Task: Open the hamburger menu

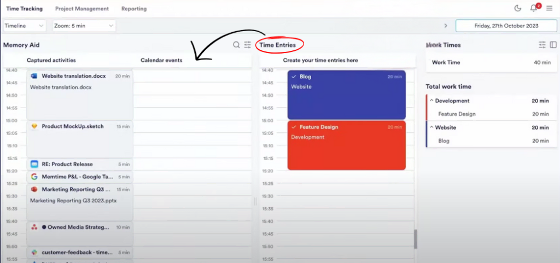Action: [x=549, y=8]
